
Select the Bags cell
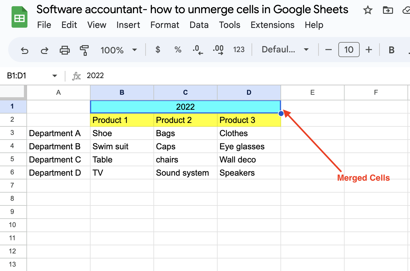pyautogui.click(x=186, y=133)
